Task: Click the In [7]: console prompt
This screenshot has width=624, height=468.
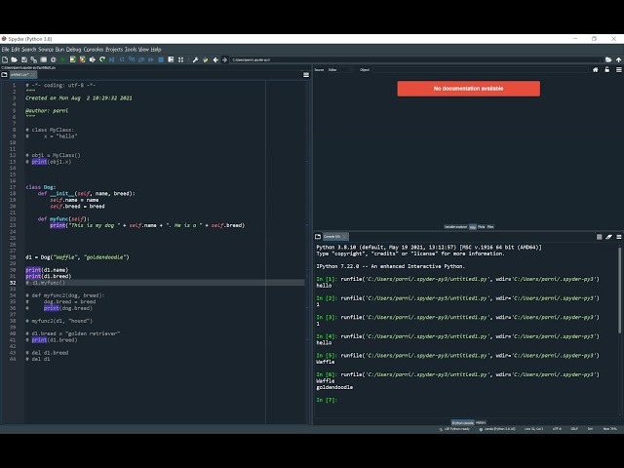Action: click(327, 400)
